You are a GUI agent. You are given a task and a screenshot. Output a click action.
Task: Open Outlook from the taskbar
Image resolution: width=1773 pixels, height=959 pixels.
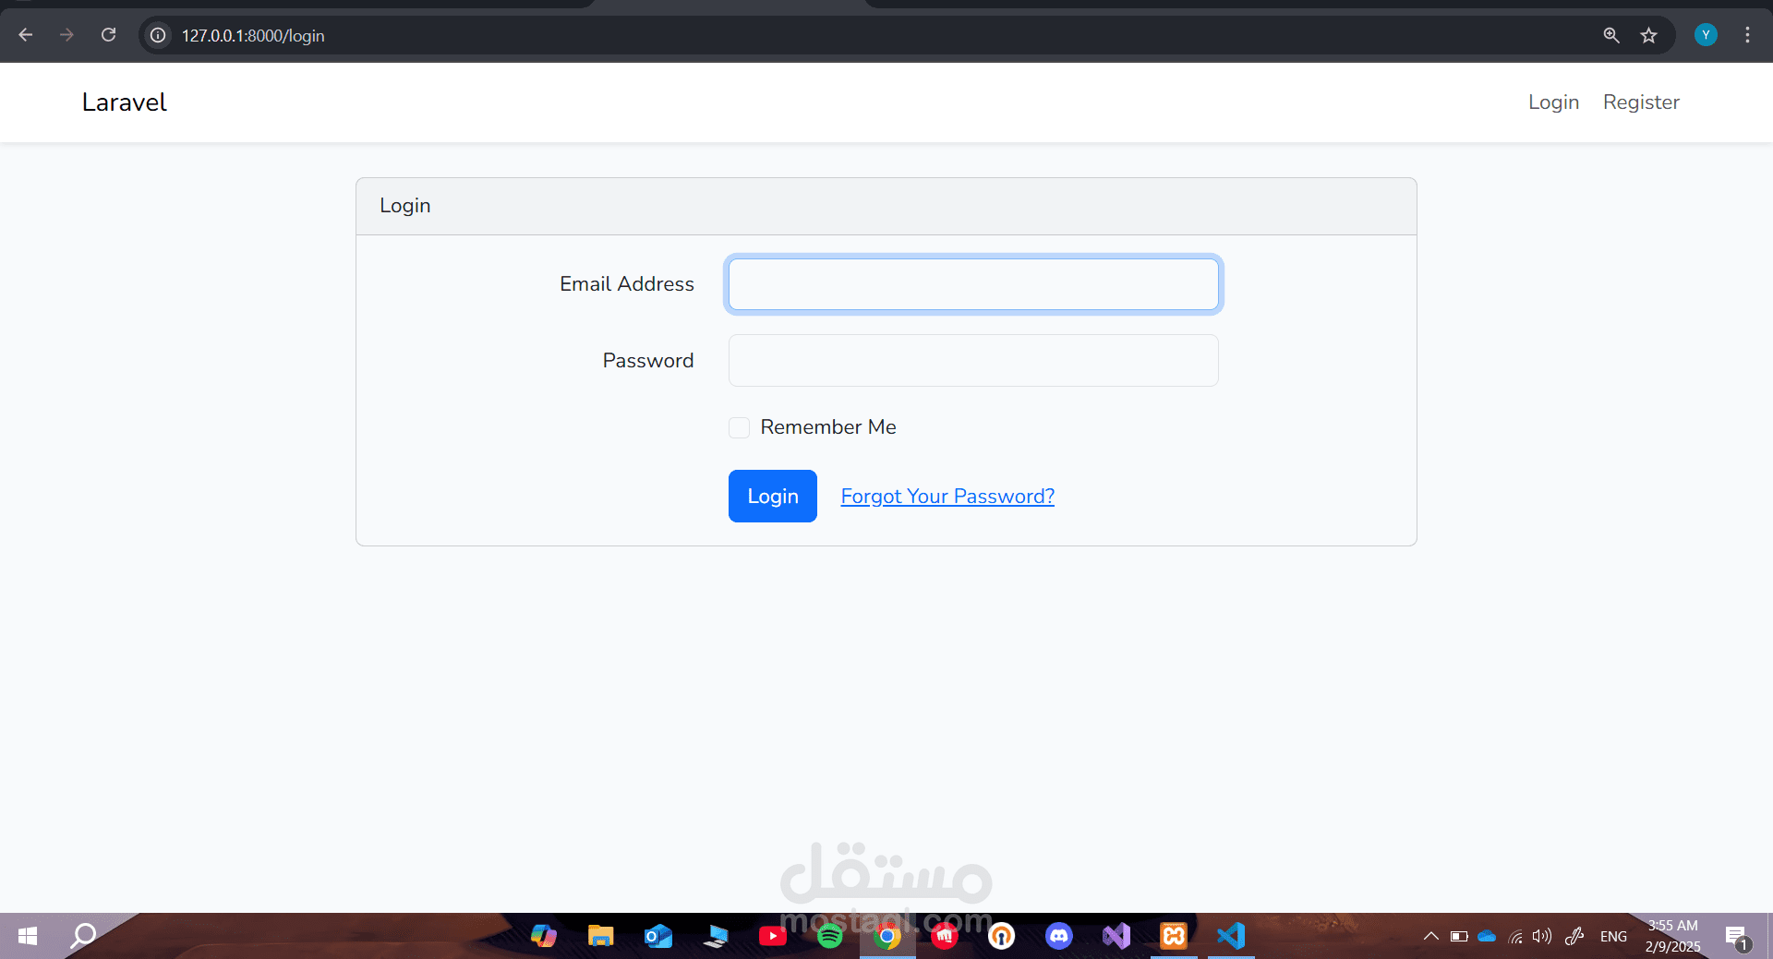point(658,936)
